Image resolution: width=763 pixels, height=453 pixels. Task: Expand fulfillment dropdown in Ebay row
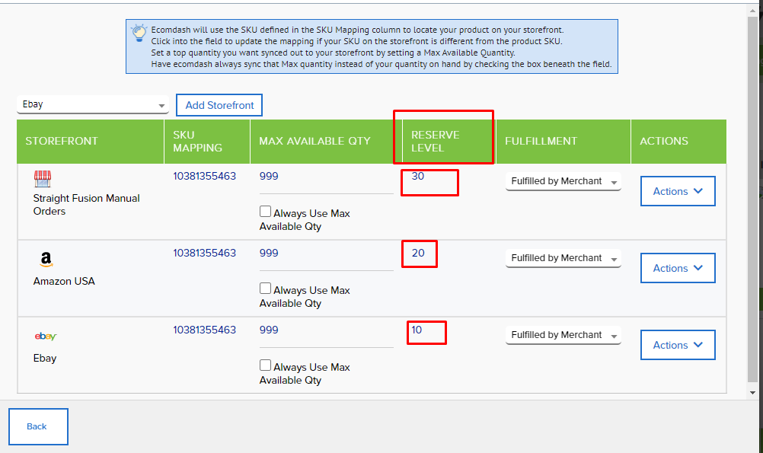[x=563, y=335]
